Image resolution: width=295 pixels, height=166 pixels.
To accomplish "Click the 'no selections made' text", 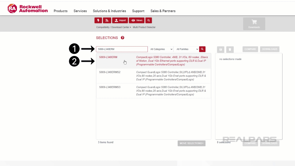I will [230, 59].
